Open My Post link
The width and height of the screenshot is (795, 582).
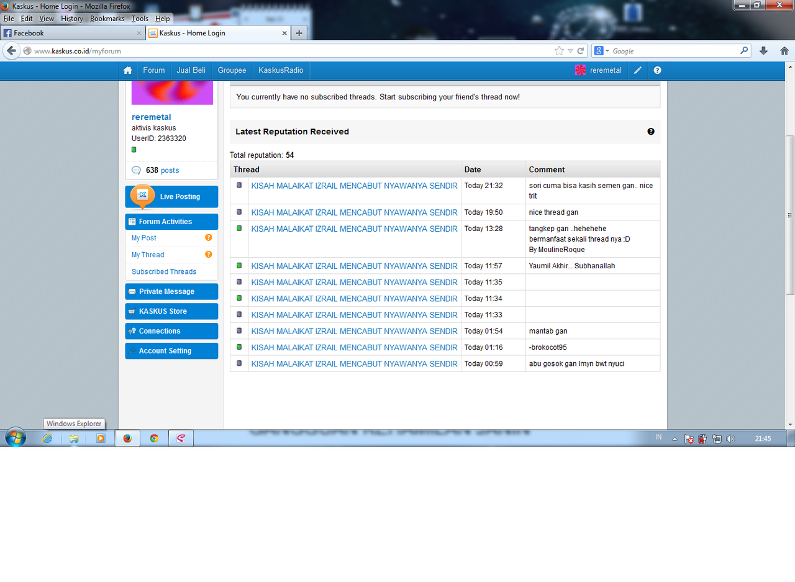tap(144, 238)
